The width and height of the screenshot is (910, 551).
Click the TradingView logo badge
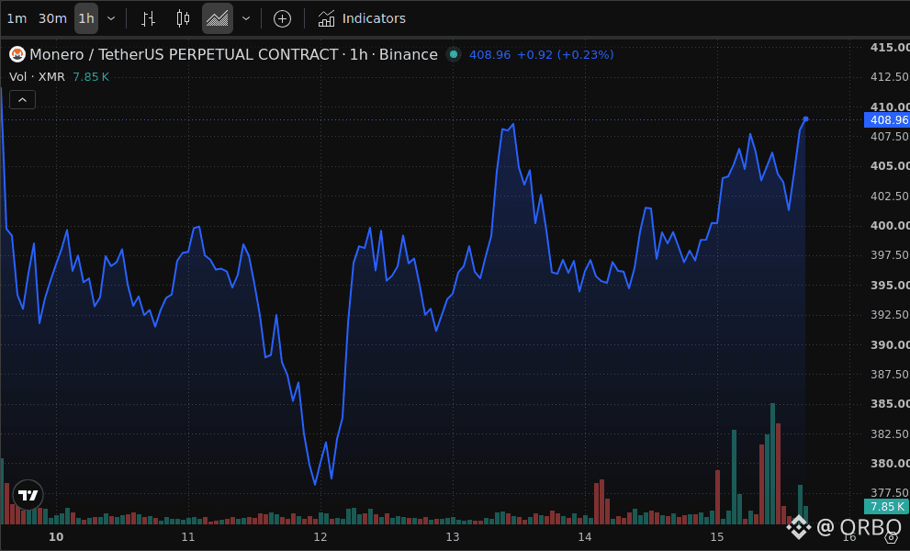coord(28,495)
